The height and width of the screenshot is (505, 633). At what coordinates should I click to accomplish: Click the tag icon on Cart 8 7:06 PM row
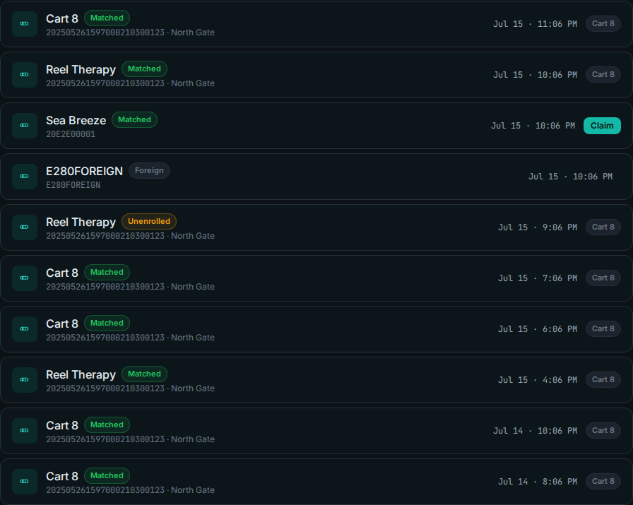tap(25, 278)
